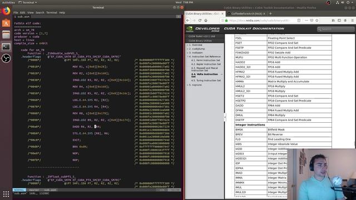
Task: Open the Files manager dock icon
Action: point(6,35)
